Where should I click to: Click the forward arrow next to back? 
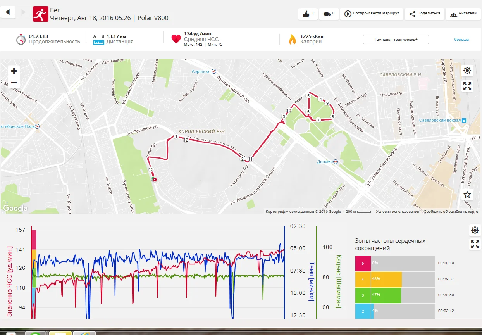tap(23, 12)
